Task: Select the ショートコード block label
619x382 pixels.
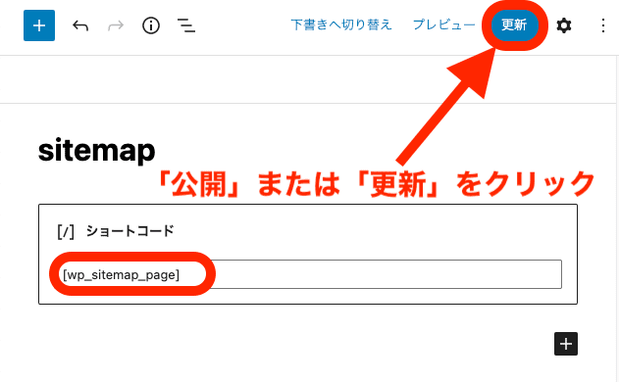Action: pyautogui.click(x=129, y=231)
